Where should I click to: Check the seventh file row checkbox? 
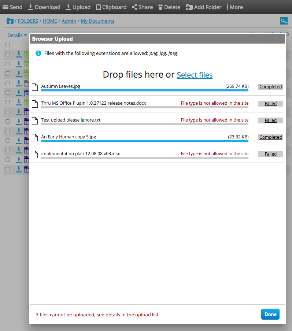pos(8,112)
